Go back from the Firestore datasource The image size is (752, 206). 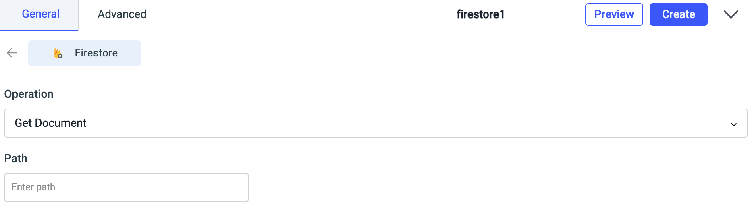click(12, 53)
